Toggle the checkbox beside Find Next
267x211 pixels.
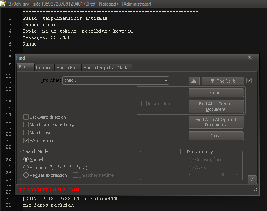pyautogui.click(x=249, y=81)
